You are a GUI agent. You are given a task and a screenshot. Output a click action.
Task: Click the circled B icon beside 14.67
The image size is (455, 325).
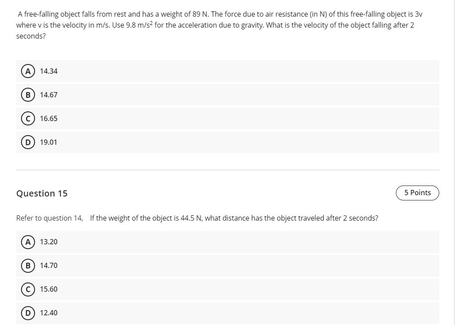(x=28, y=95)
